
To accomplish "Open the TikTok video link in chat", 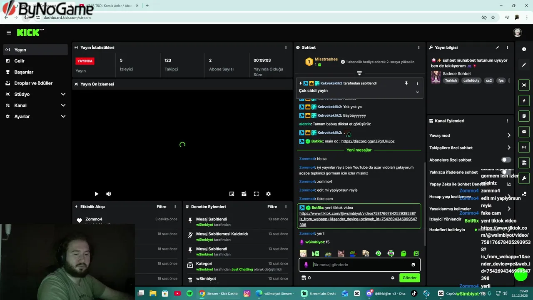I will pyautogui.click(x=358, y=219).
